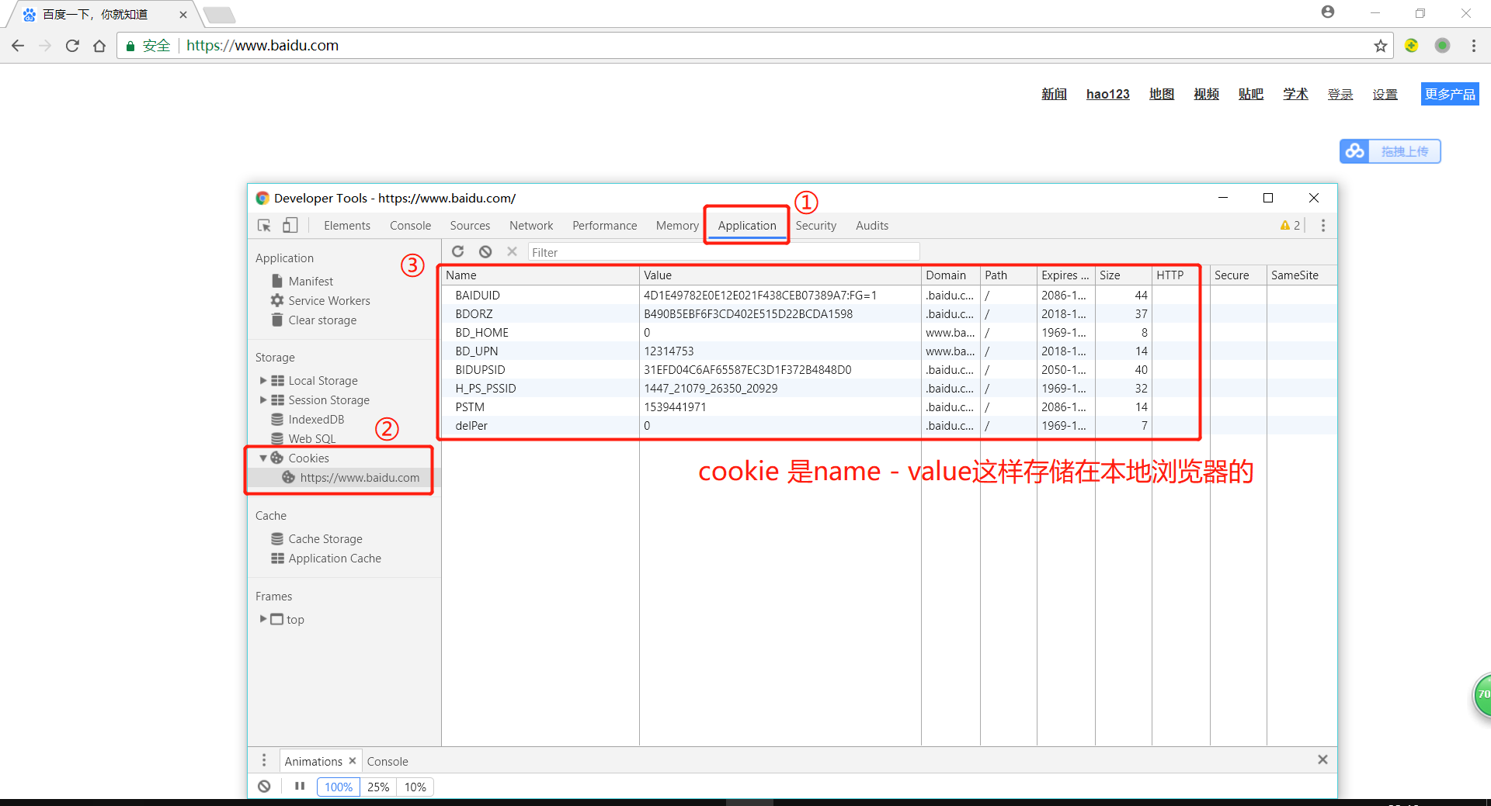Screen dimensions: 1491x806
Task: Focus the cookie Filter field
Action: [x=723, y=252]
